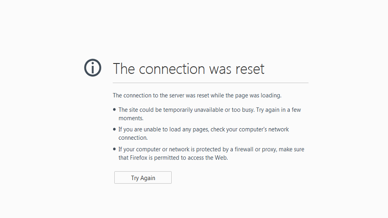Click the word "reset" in the large heading
This screenshot has height=218, width=388.
[250, 68]
